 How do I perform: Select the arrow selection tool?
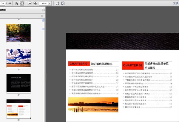(x=17, y=3)
